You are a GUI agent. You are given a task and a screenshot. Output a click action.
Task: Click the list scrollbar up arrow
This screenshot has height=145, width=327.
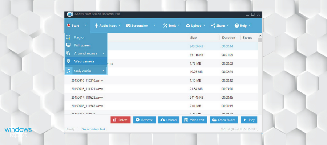pos(260,36)
